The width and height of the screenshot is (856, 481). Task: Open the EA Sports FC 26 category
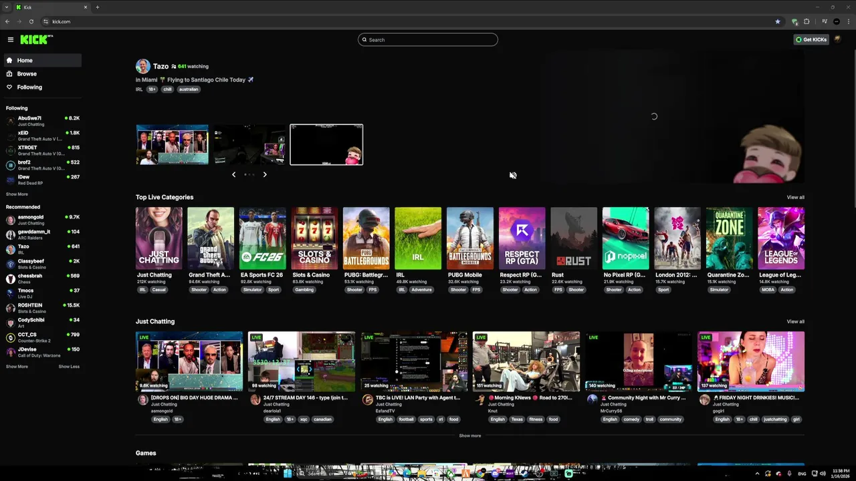pyautogui.click(x=262, y=238)
